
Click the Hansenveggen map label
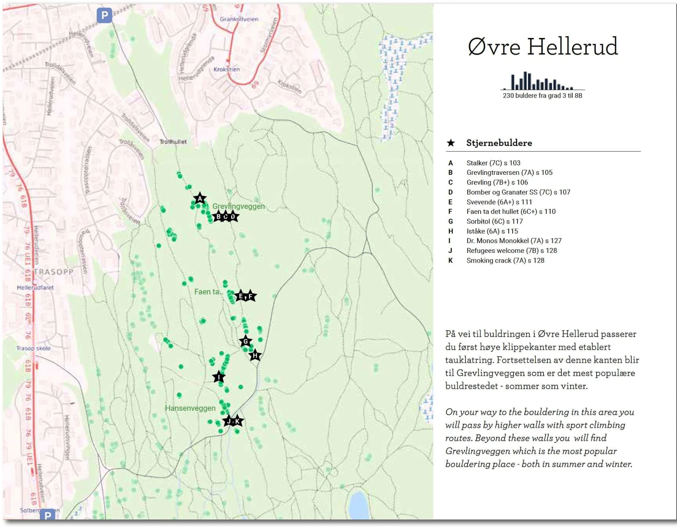pos(190,408)
